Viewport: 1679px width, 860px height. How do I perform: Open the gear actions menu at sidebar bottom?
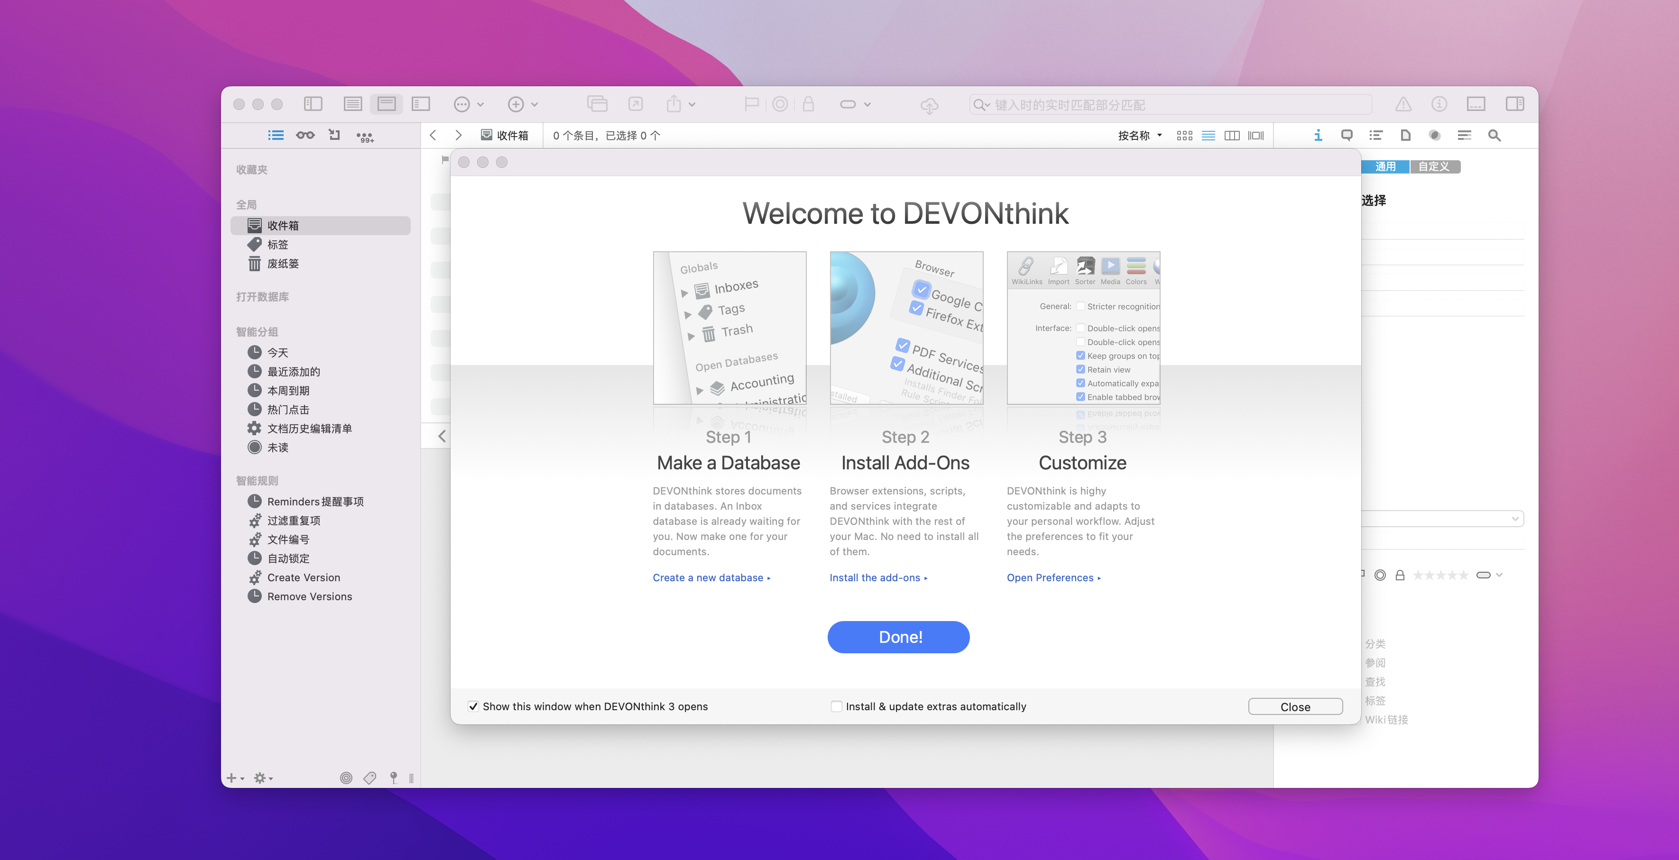[263, 778]
